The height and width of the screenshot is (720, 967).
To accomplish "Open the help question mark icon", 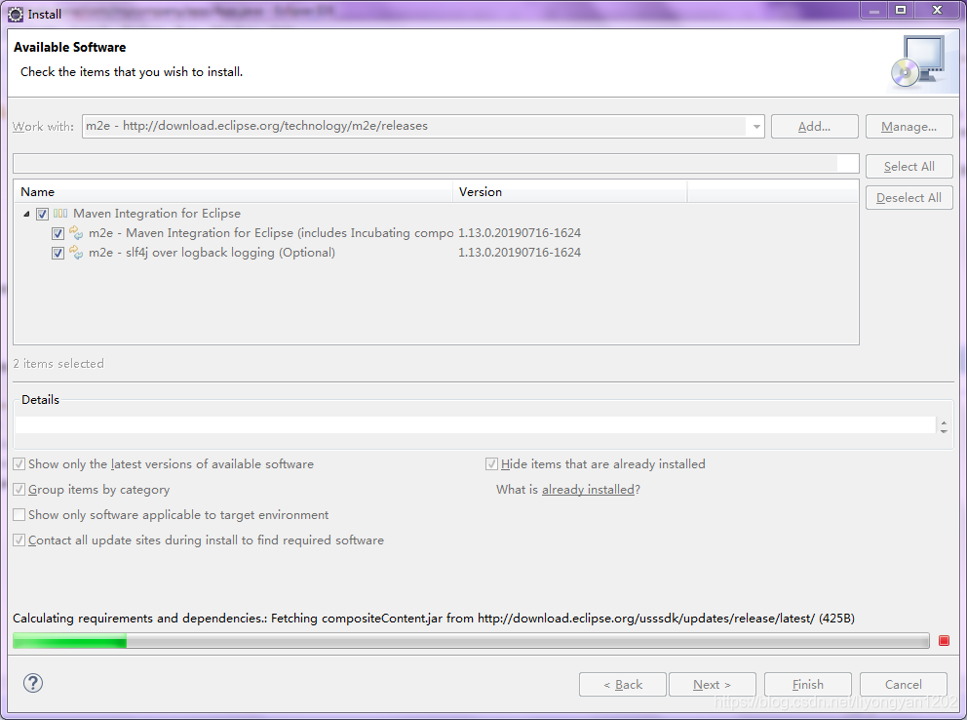I will click(33, 683).
